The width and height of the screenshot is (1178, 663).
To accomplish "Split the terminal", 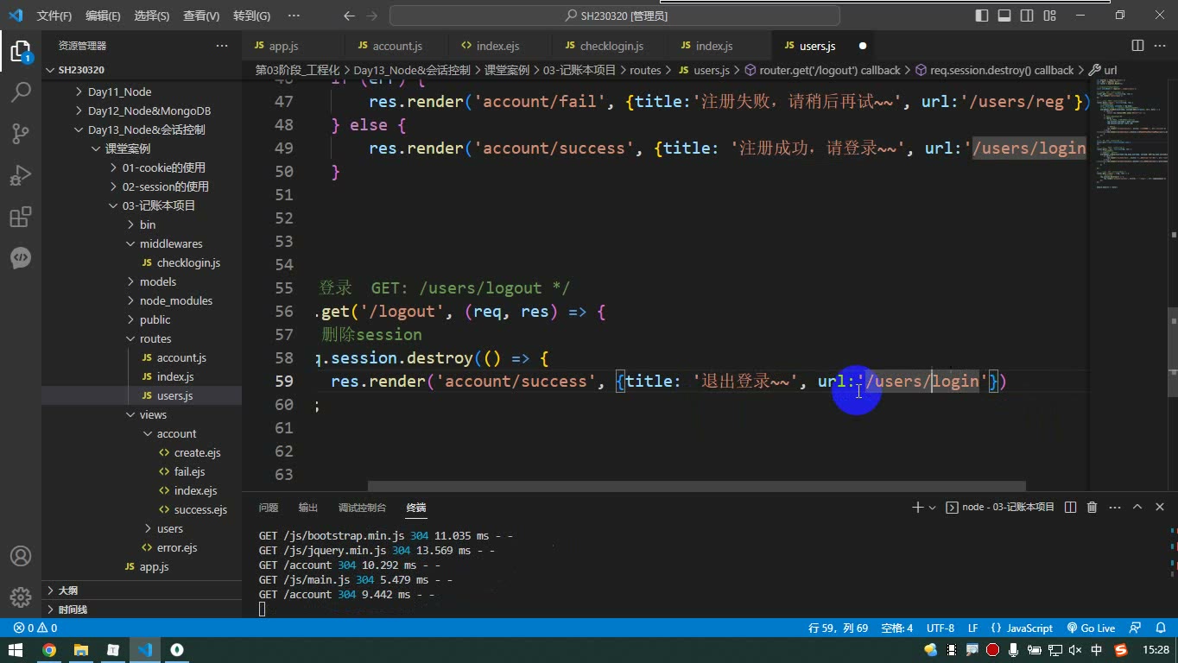I will (x=1070, y=508).
